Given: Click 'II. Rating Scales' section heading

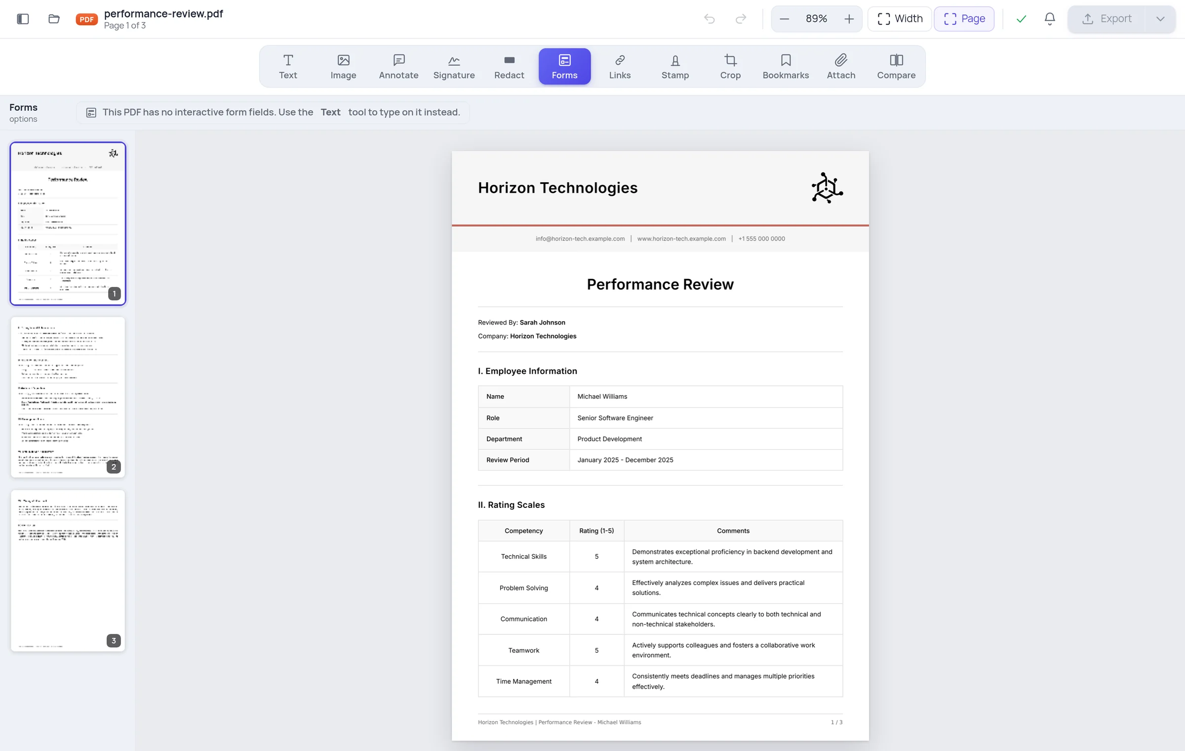Looking at the screenshot, I should point(511,505).
